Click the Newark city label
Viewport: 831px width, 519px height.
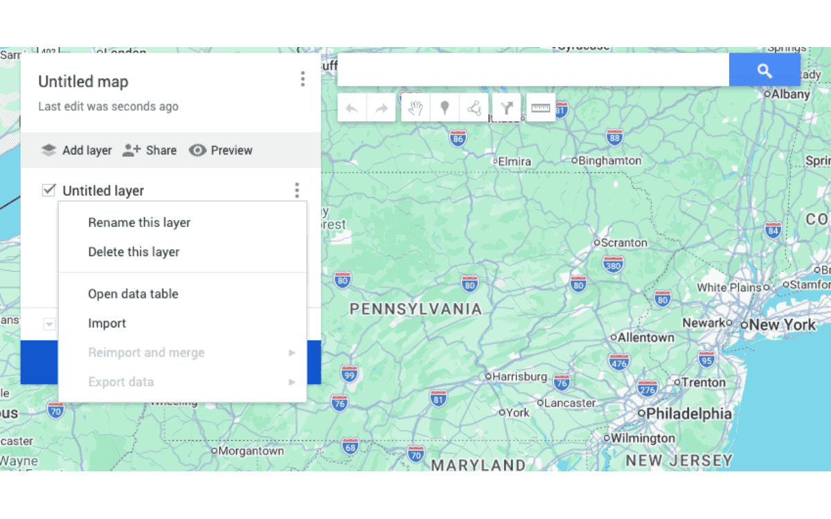pyautogui.click(x=704, y=322)
